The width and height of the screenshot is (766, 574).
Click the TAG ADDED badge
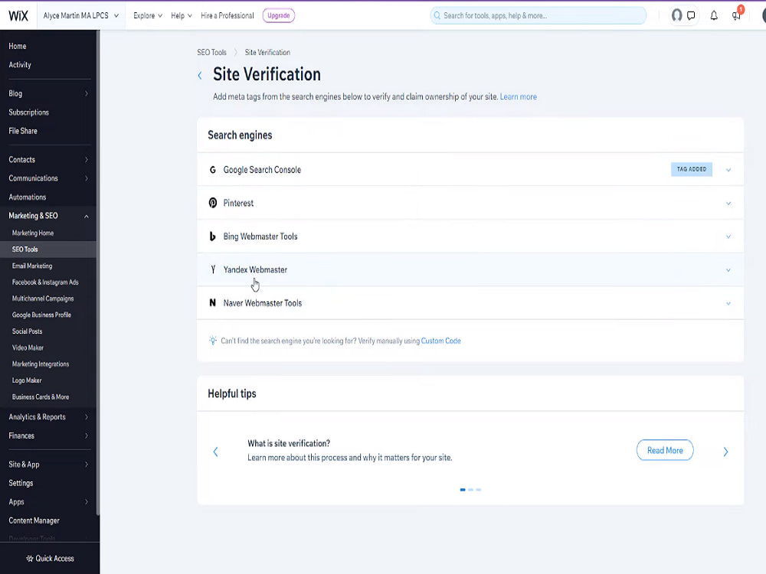691,169
